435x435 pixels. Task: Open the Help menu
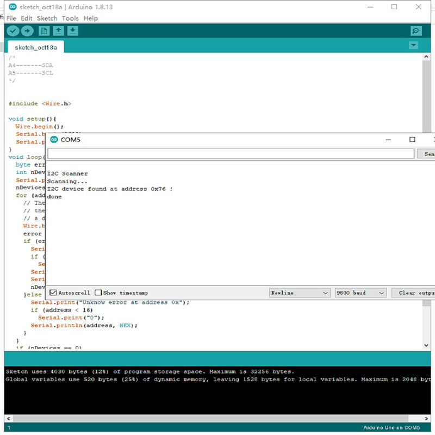(91, 18)
